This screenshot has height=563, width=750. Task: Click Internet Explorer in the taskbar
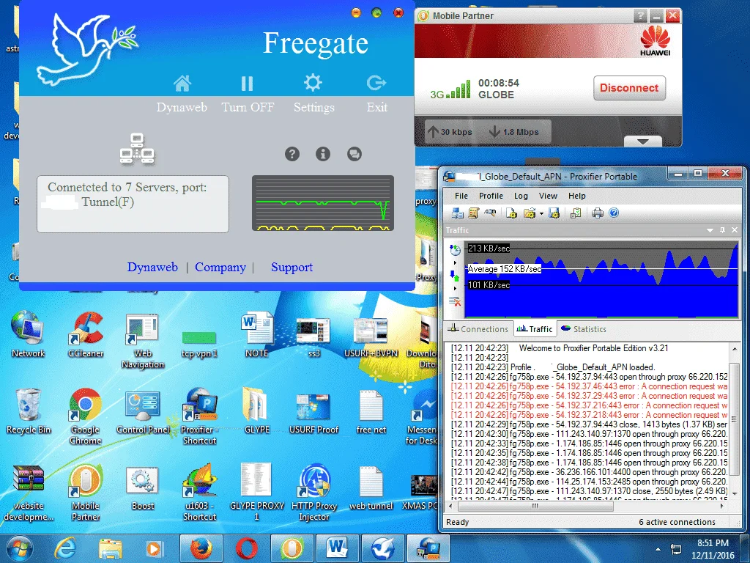[65, 548]
